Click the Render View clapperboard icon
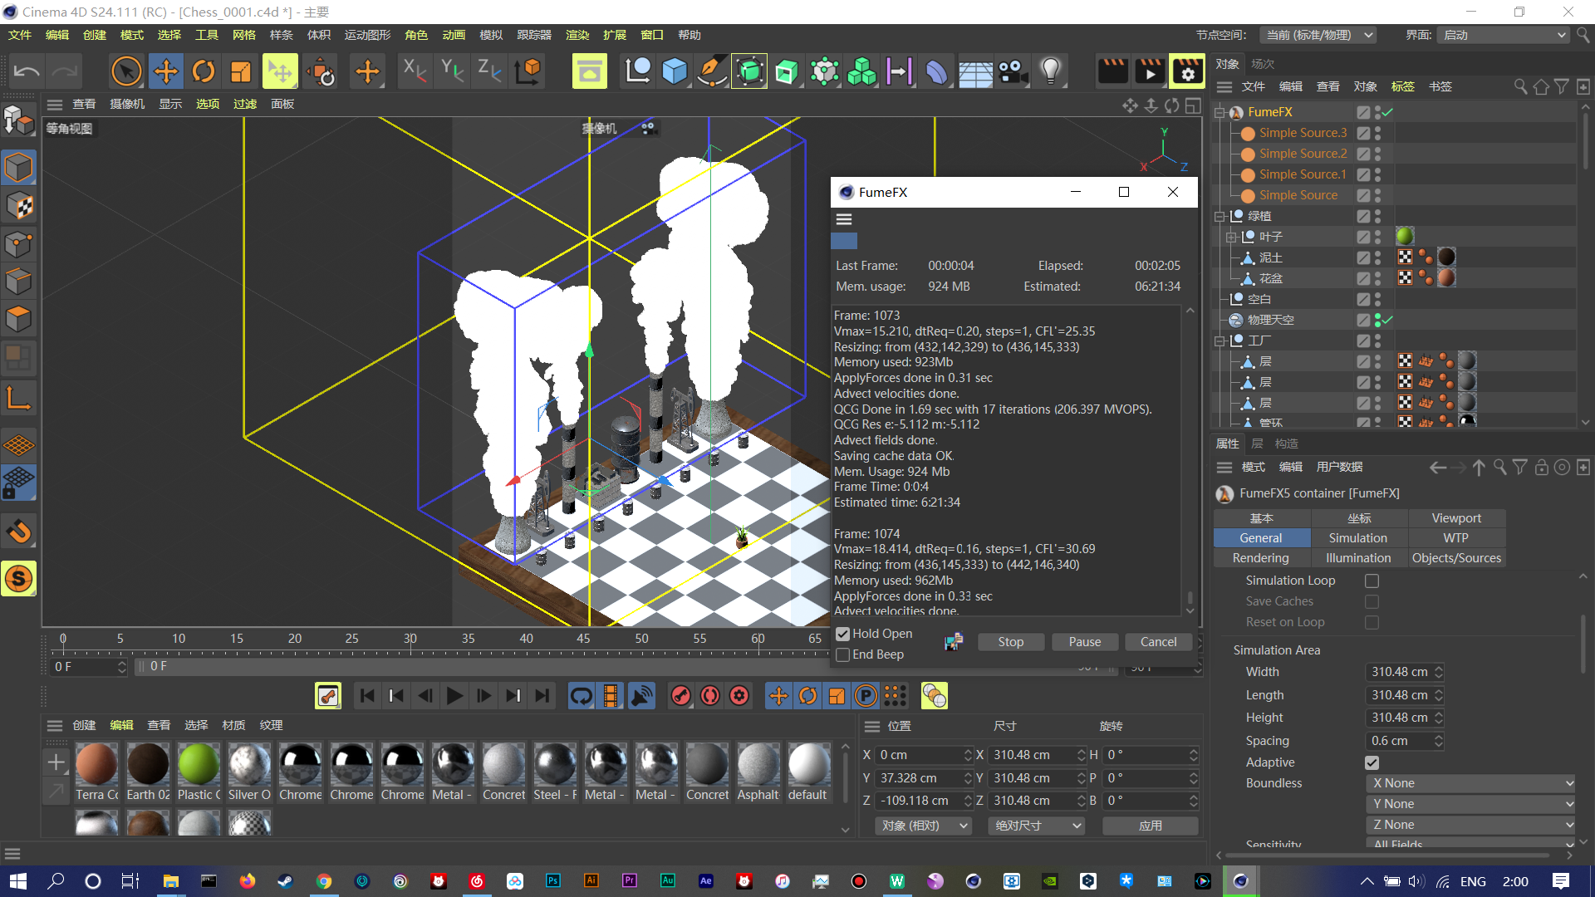The height and width of the screenshot is (897, 1595). point(1113,71)
